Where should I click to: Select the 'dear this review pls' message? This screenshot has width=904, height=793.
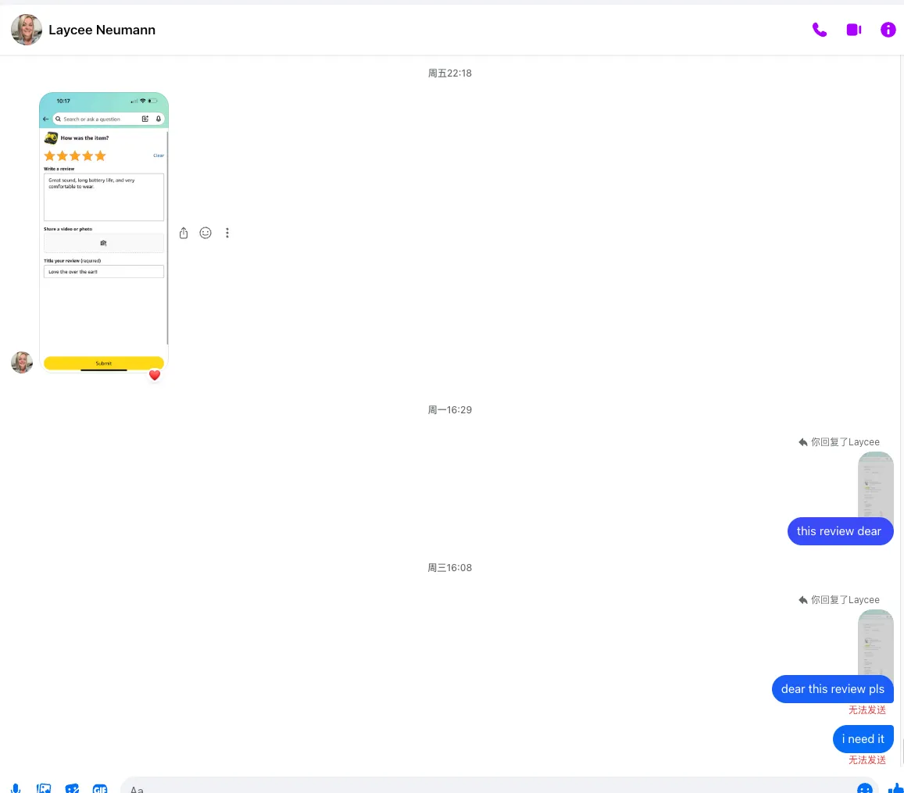[x=833, y=688]
